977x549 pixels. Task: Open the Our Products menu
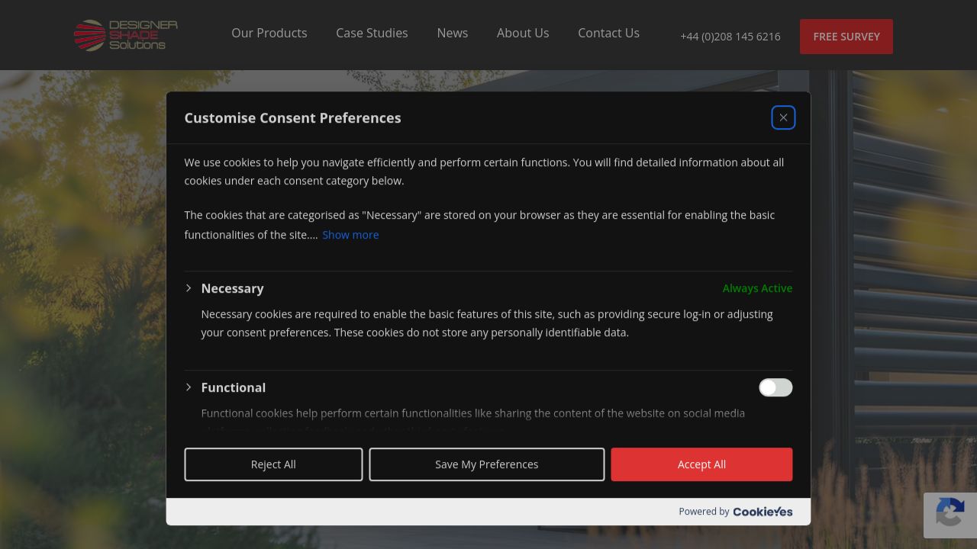tap(269, 33)
